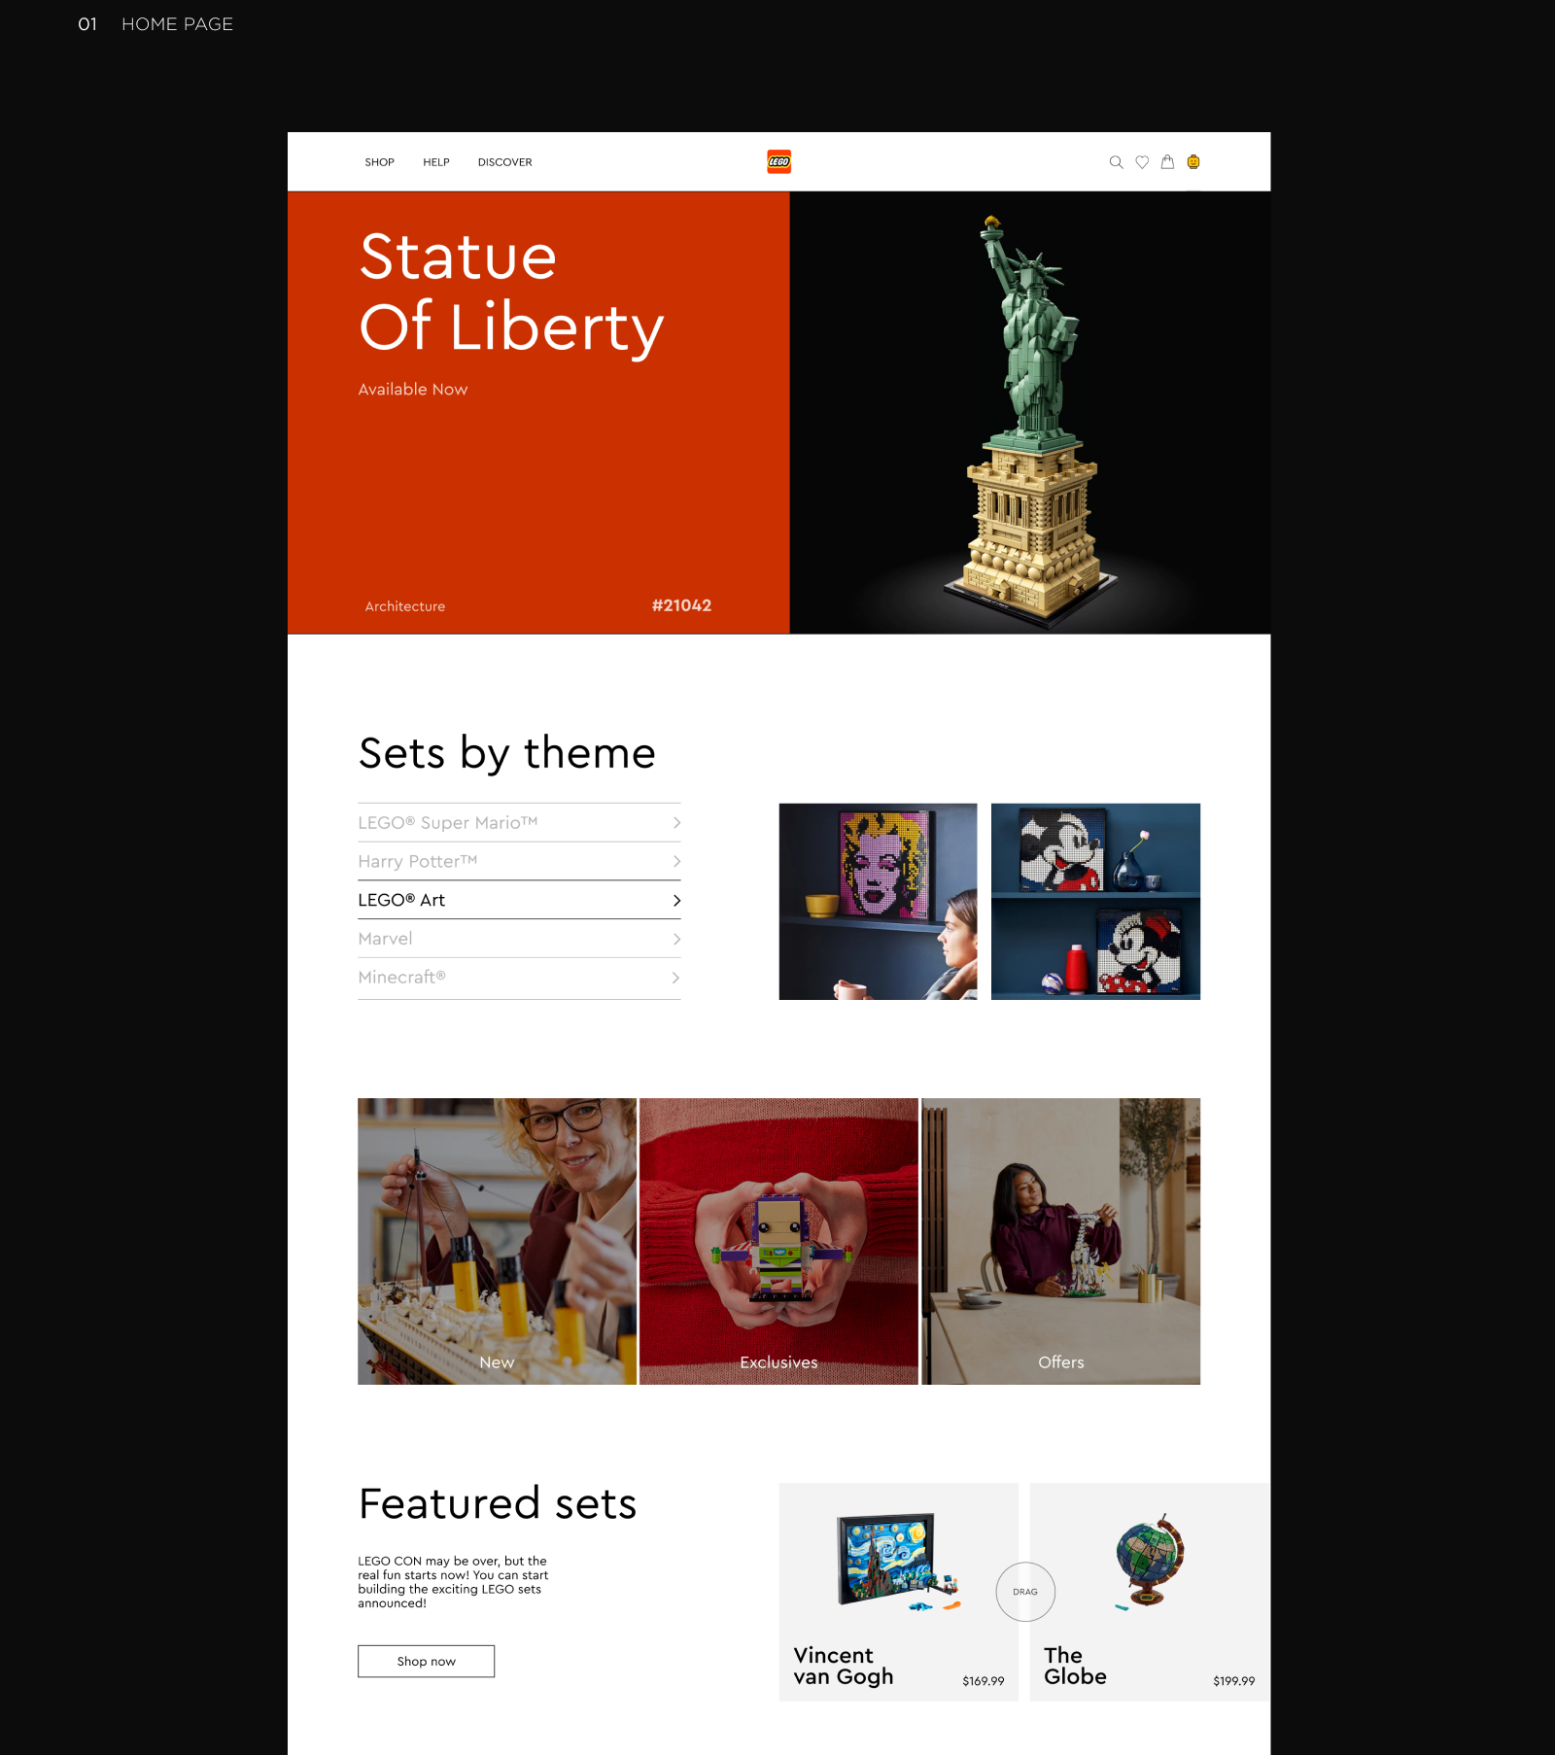
Task: Open the Exclusives category tile
Action: [x=778, y=1241]
